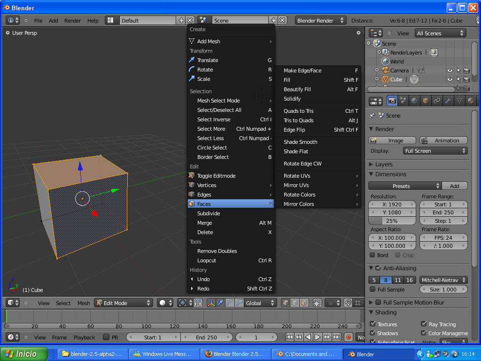Open the Add Mesh submenu
The image size is (481, 361).
pos(230,41)
